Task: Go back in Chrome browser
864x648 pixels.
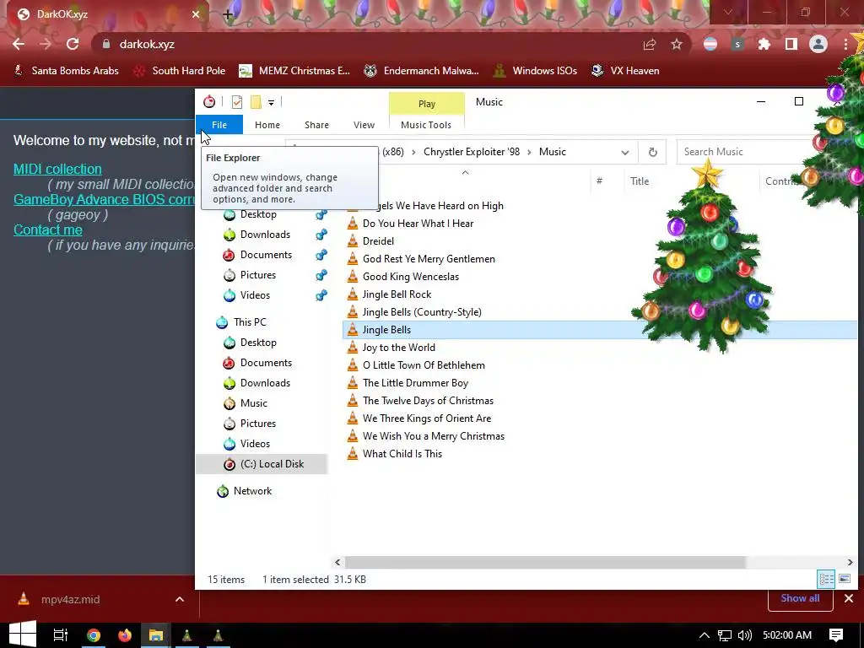Action: (19, 44)
